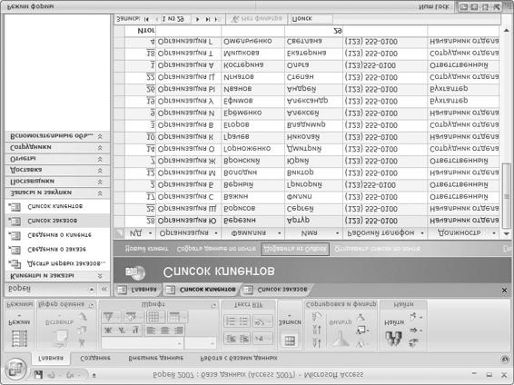Toggle underline Ч formatting
The image size is (514, 385).
click(x=135, y=331)
